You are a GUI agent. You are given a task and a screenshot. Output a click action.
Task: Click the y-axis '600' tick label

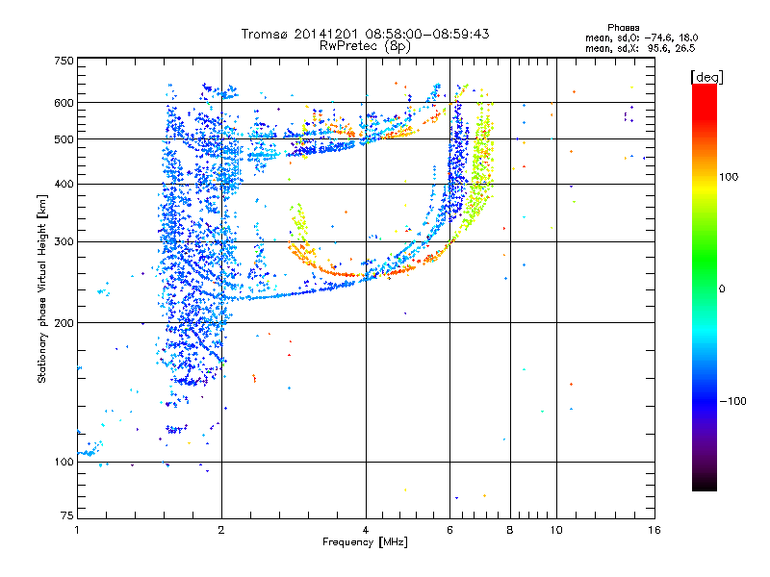[64, 103]
